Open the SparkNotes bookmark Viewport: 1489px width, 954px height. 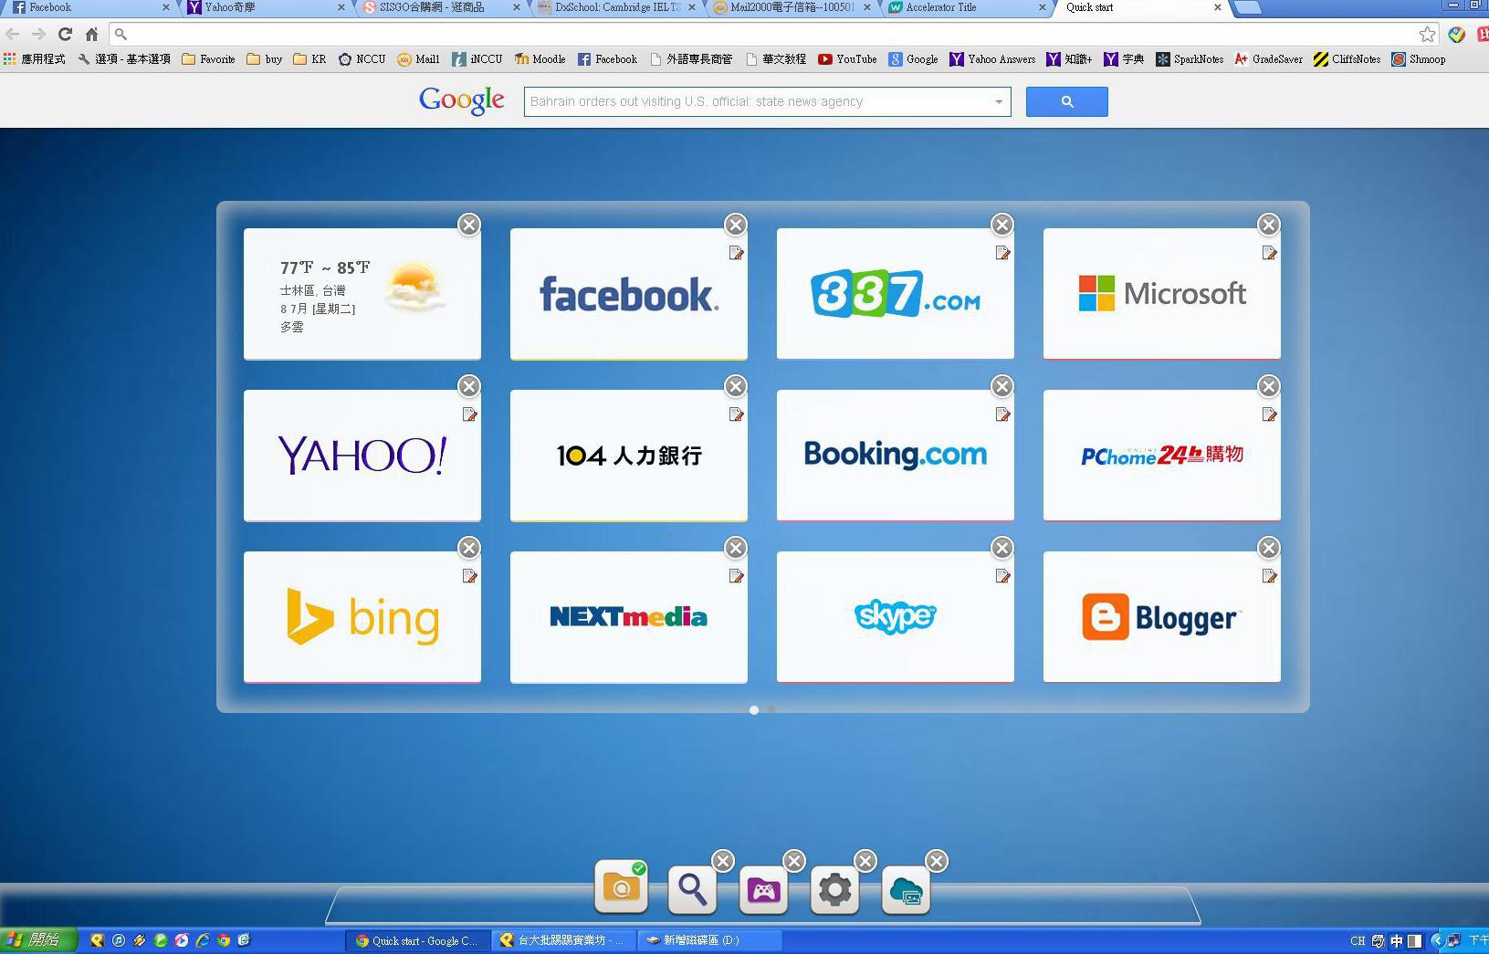click(x=1190, y=59)
